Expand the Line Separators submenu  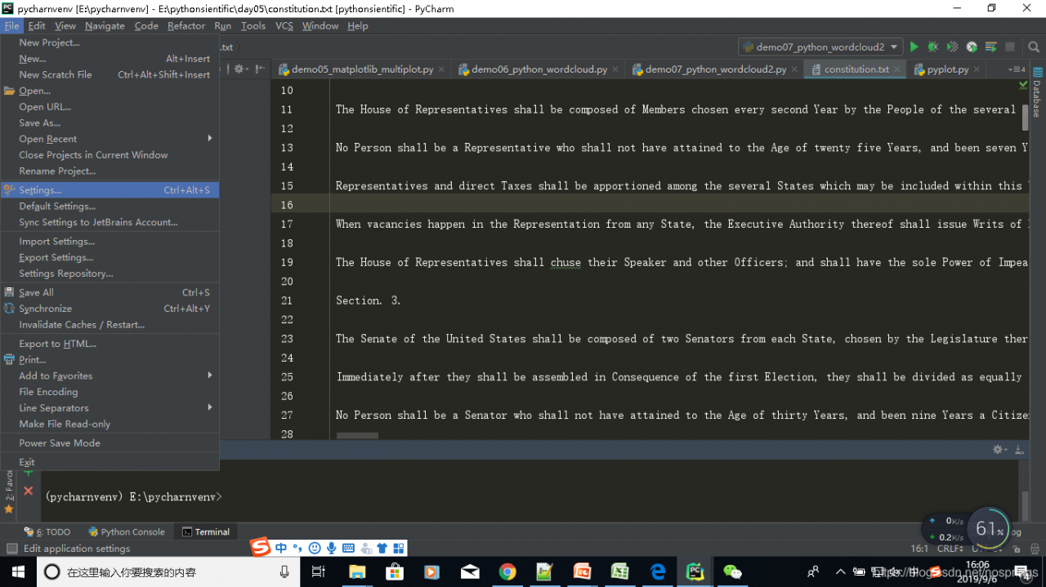[110, 407]
